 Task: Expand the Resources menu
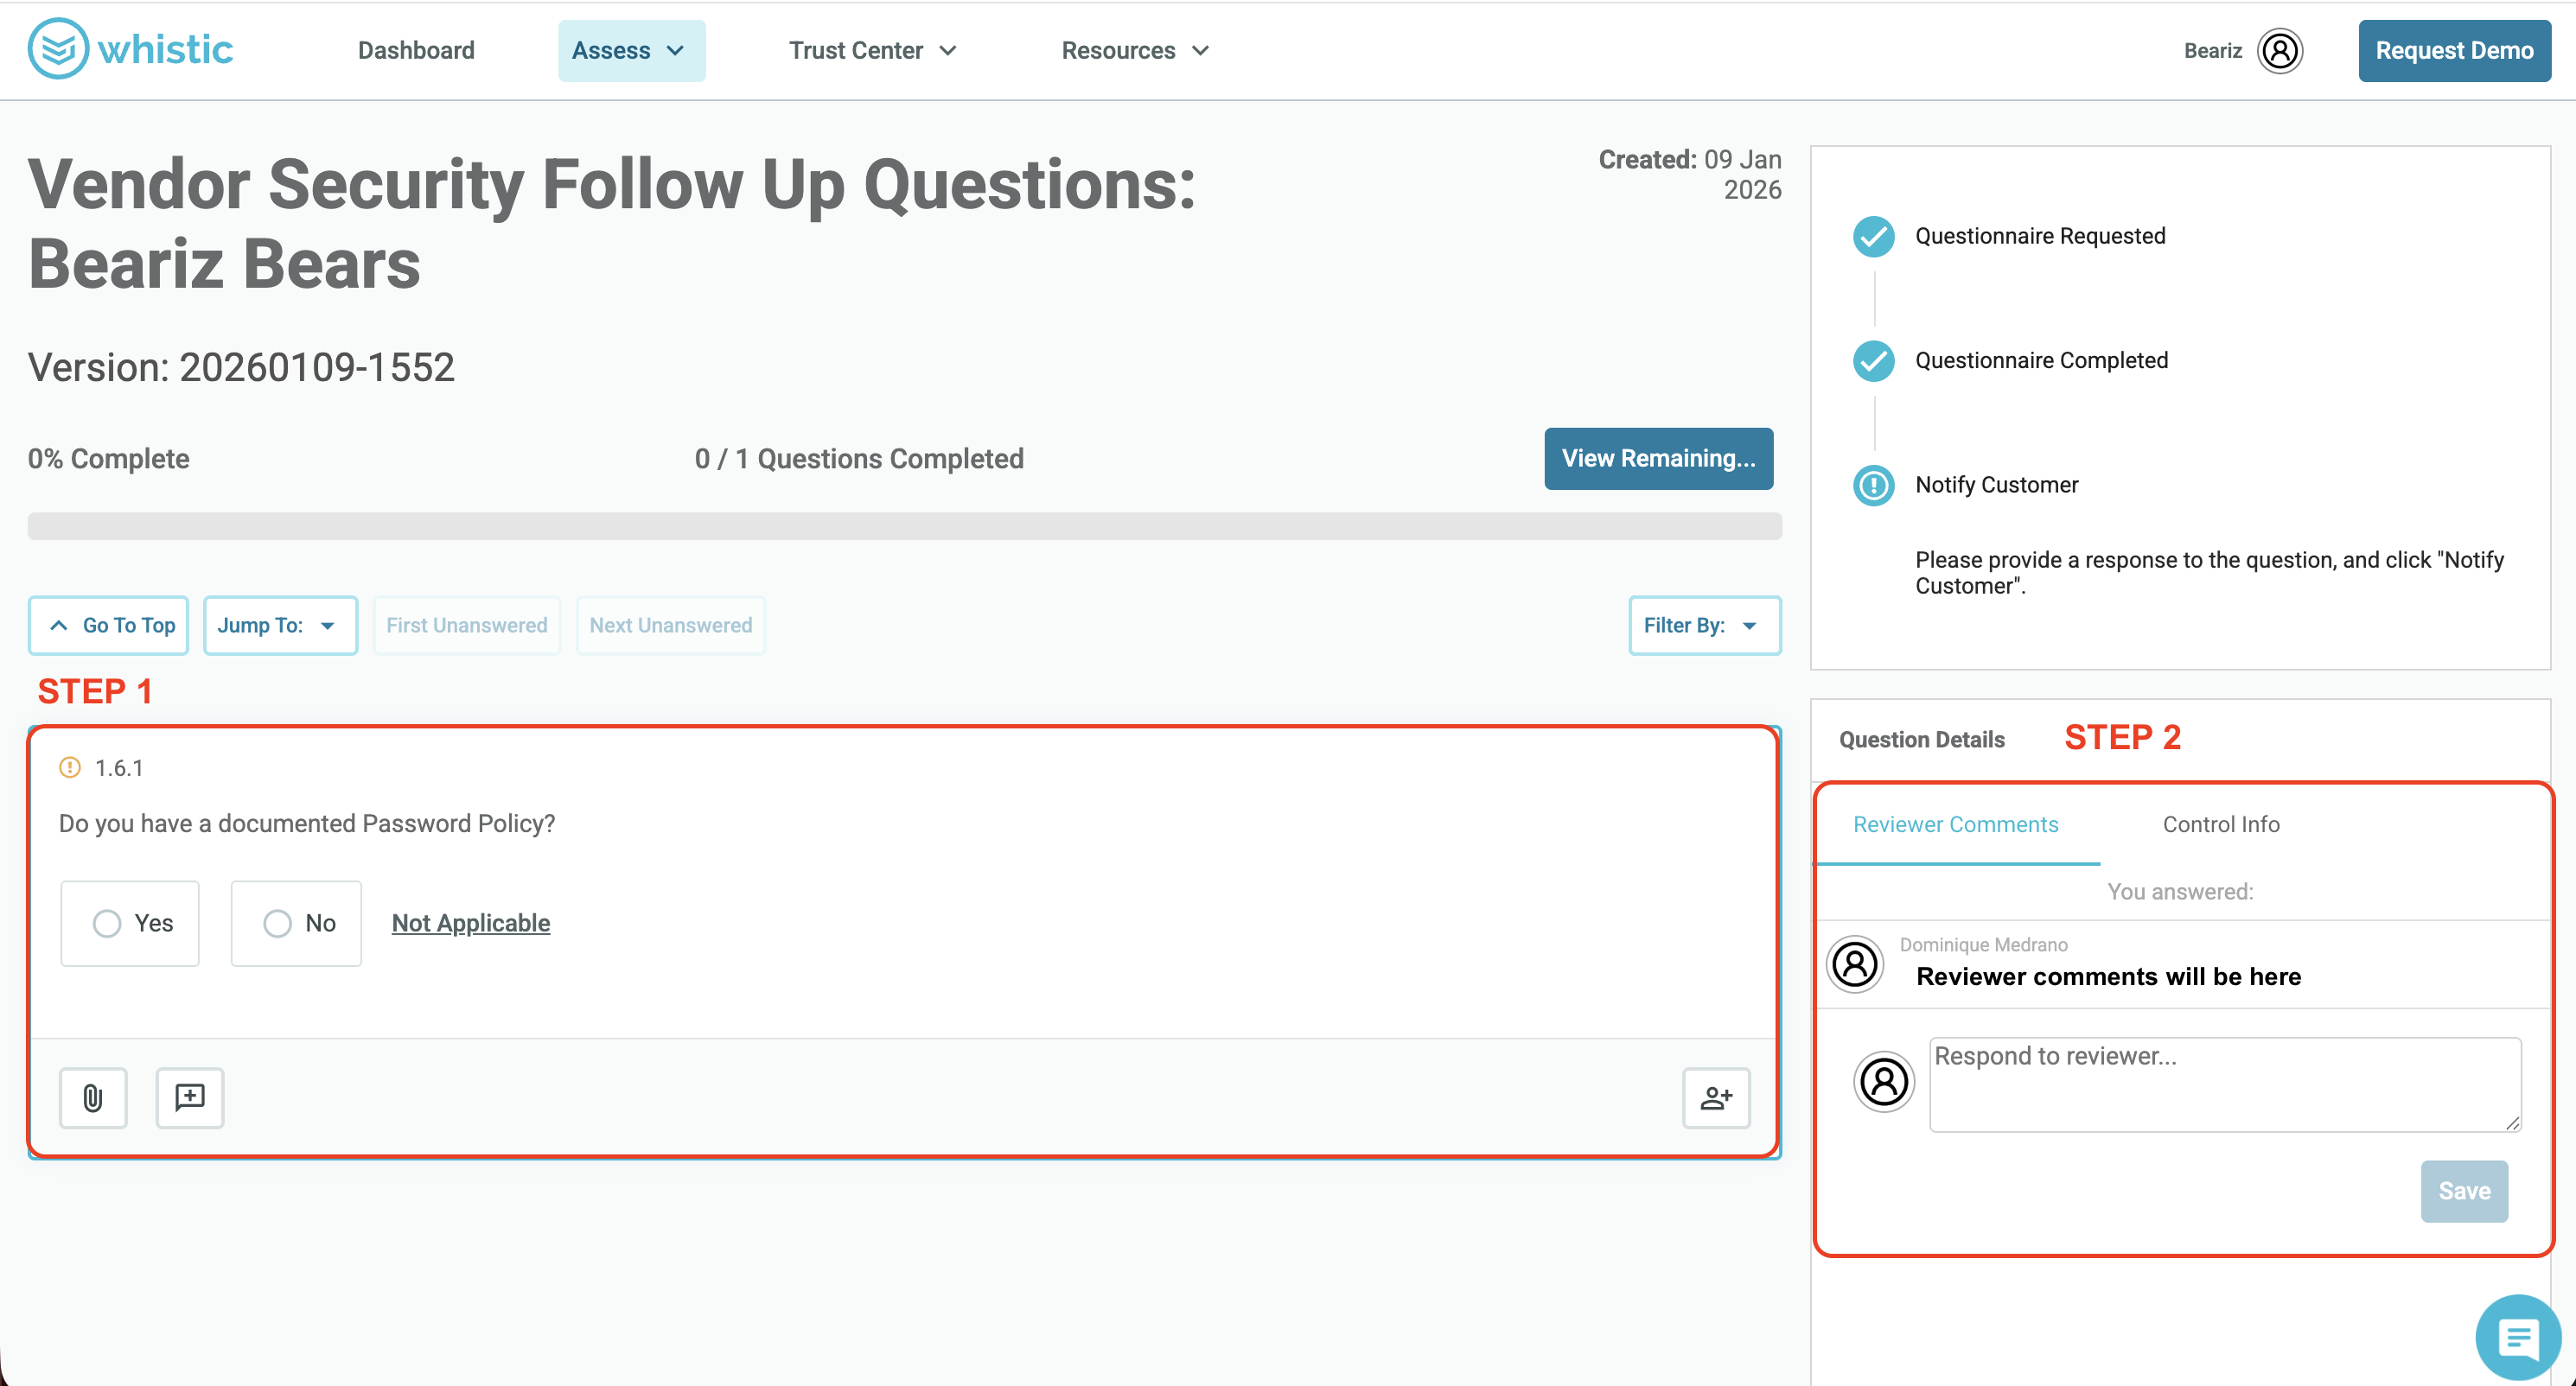click(x=1135, y=51)
